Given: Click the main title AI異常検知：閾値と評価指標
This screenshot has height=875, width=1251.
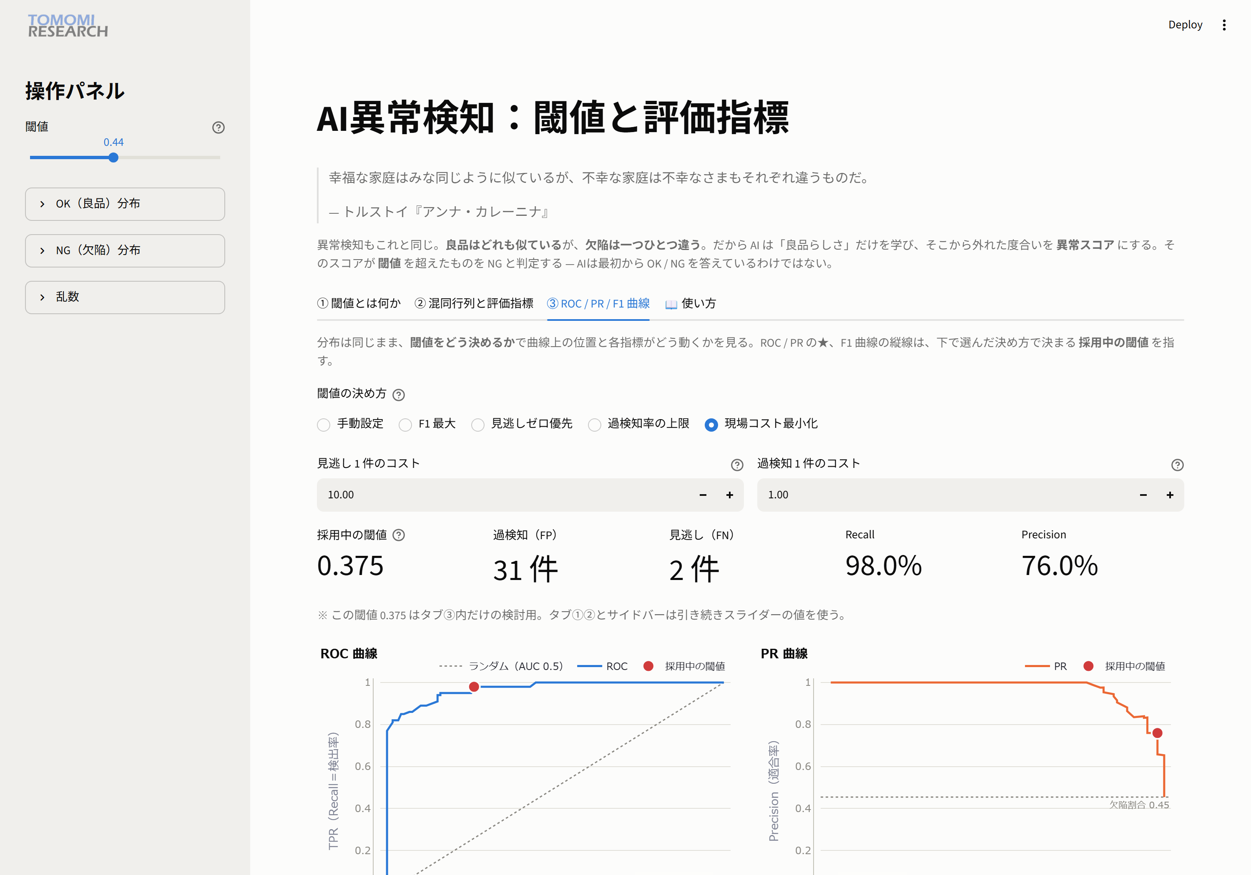Looking at the screenshot, I should click(x=553, y=118).
